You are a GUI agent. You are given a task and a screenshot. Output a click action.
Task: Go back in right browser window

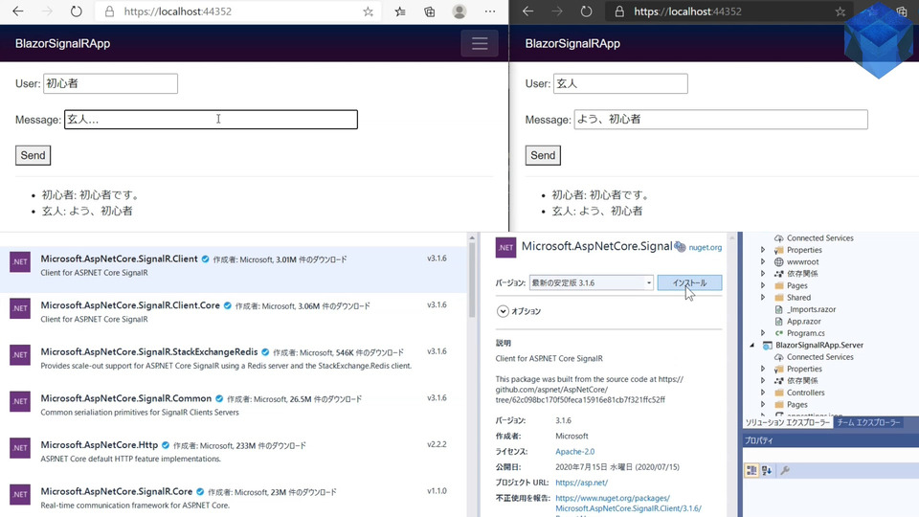(x=528, y=11)
